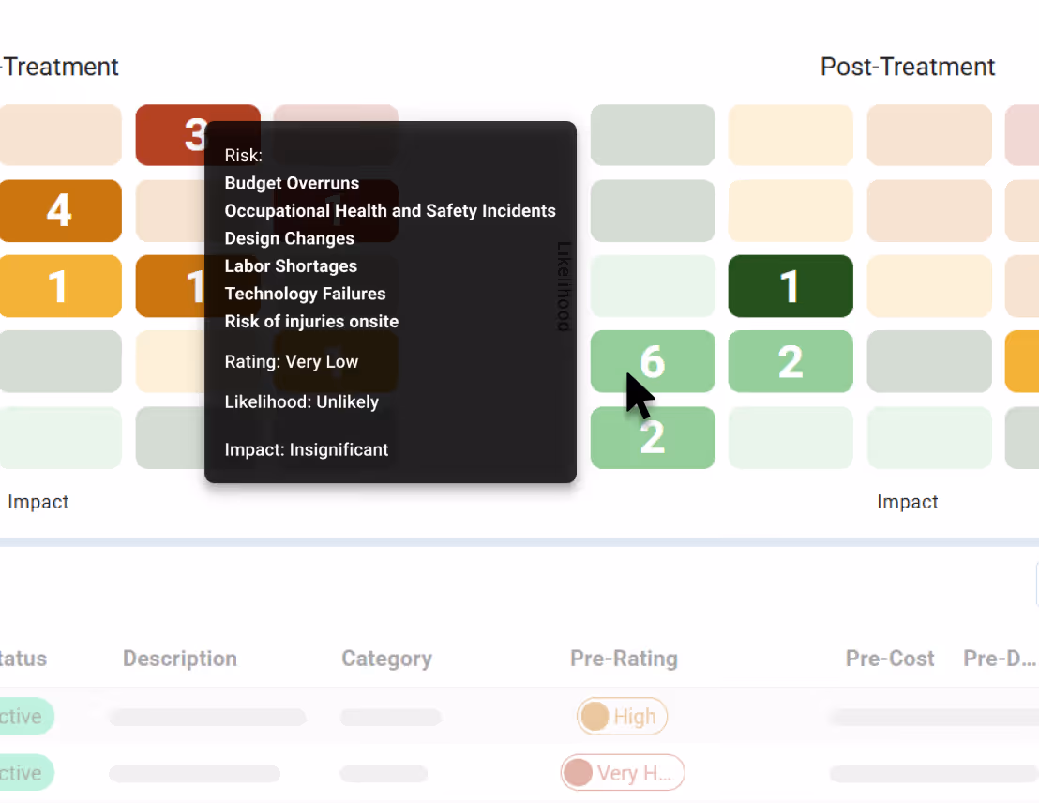
Task: Select the dark green "1" cell in Post-Treatment
Action: (x=791, y=286)
